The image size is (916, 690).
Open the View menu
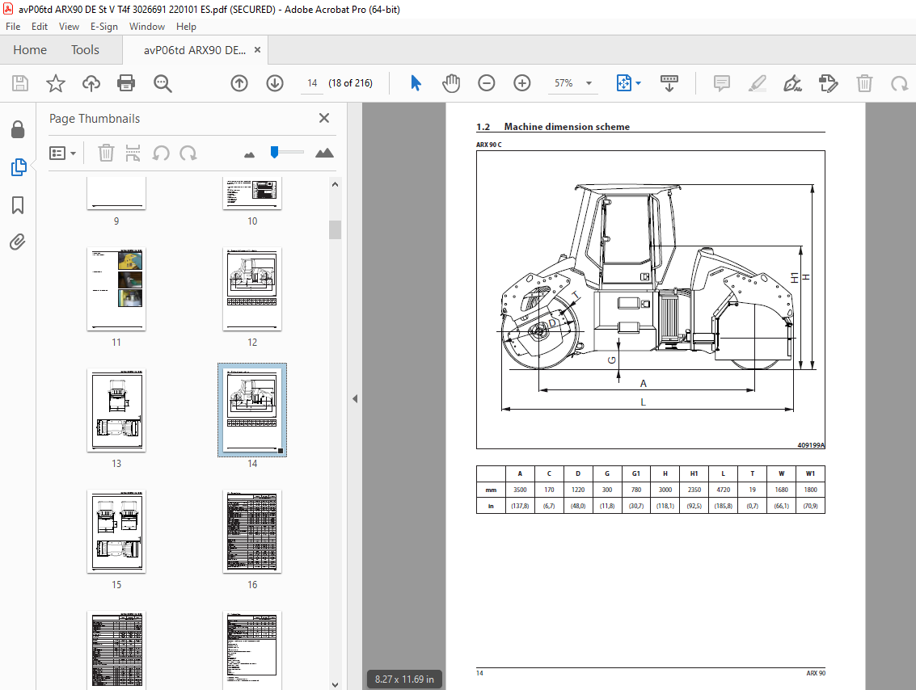coord(69,27)
